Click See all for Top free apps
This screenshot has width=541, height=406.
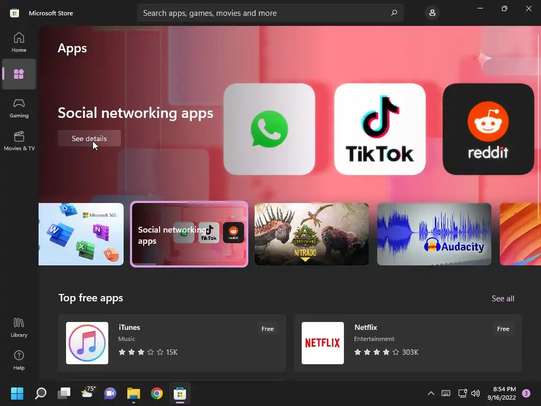tap(503, 298)
